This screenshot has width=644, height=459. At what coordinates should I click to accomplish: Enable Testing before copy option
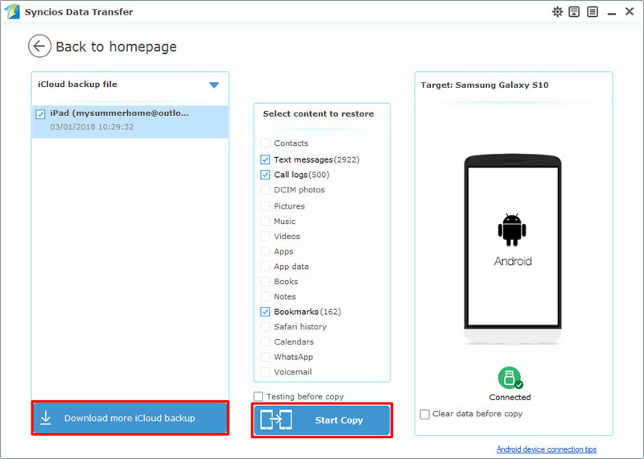258,396
